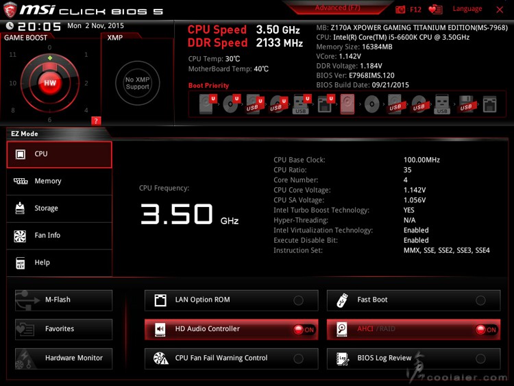Toggle LAN Option ROM switch
Image resolution: width=514 pixels, height=386 pixels.
298,300
